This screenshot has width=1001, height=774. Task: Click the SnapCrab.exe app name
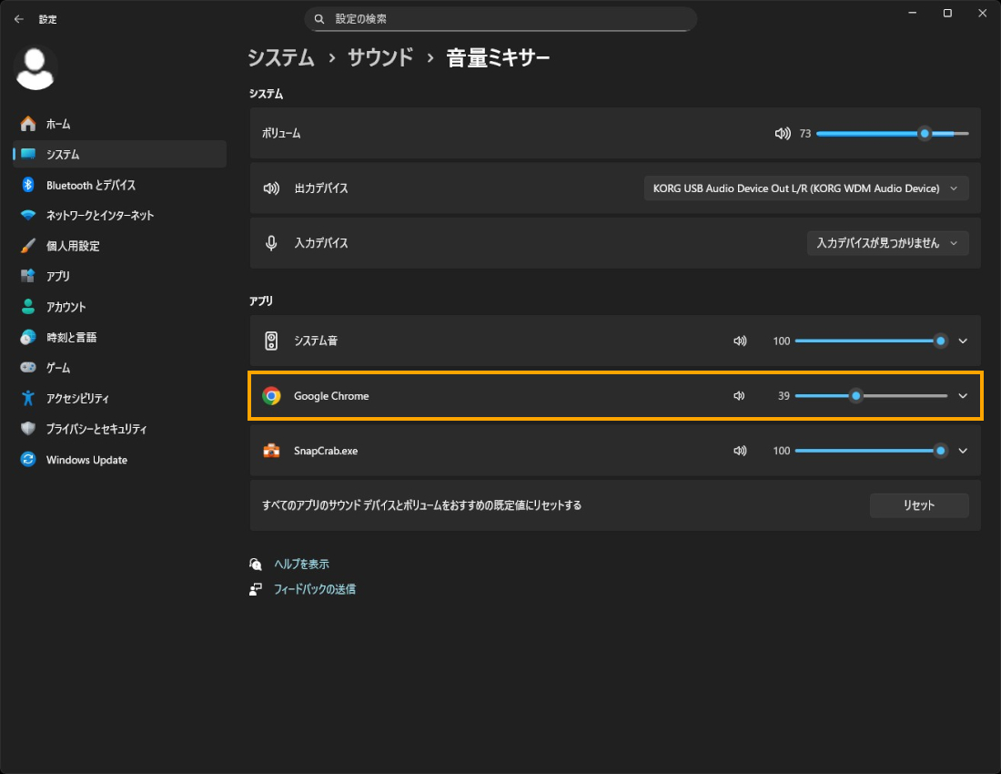(326, 451)
